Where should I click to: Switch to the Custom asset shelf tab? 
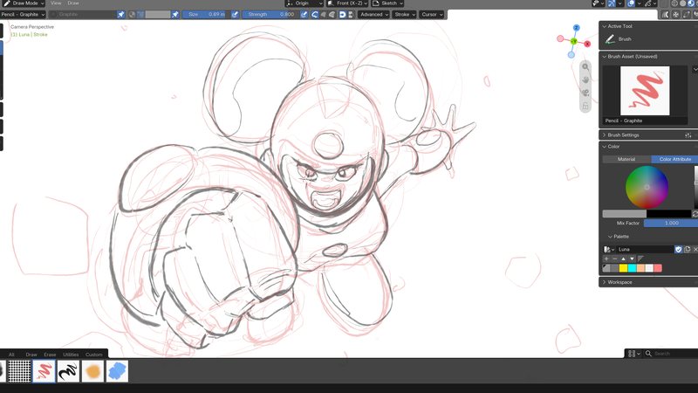pos(93,355)
